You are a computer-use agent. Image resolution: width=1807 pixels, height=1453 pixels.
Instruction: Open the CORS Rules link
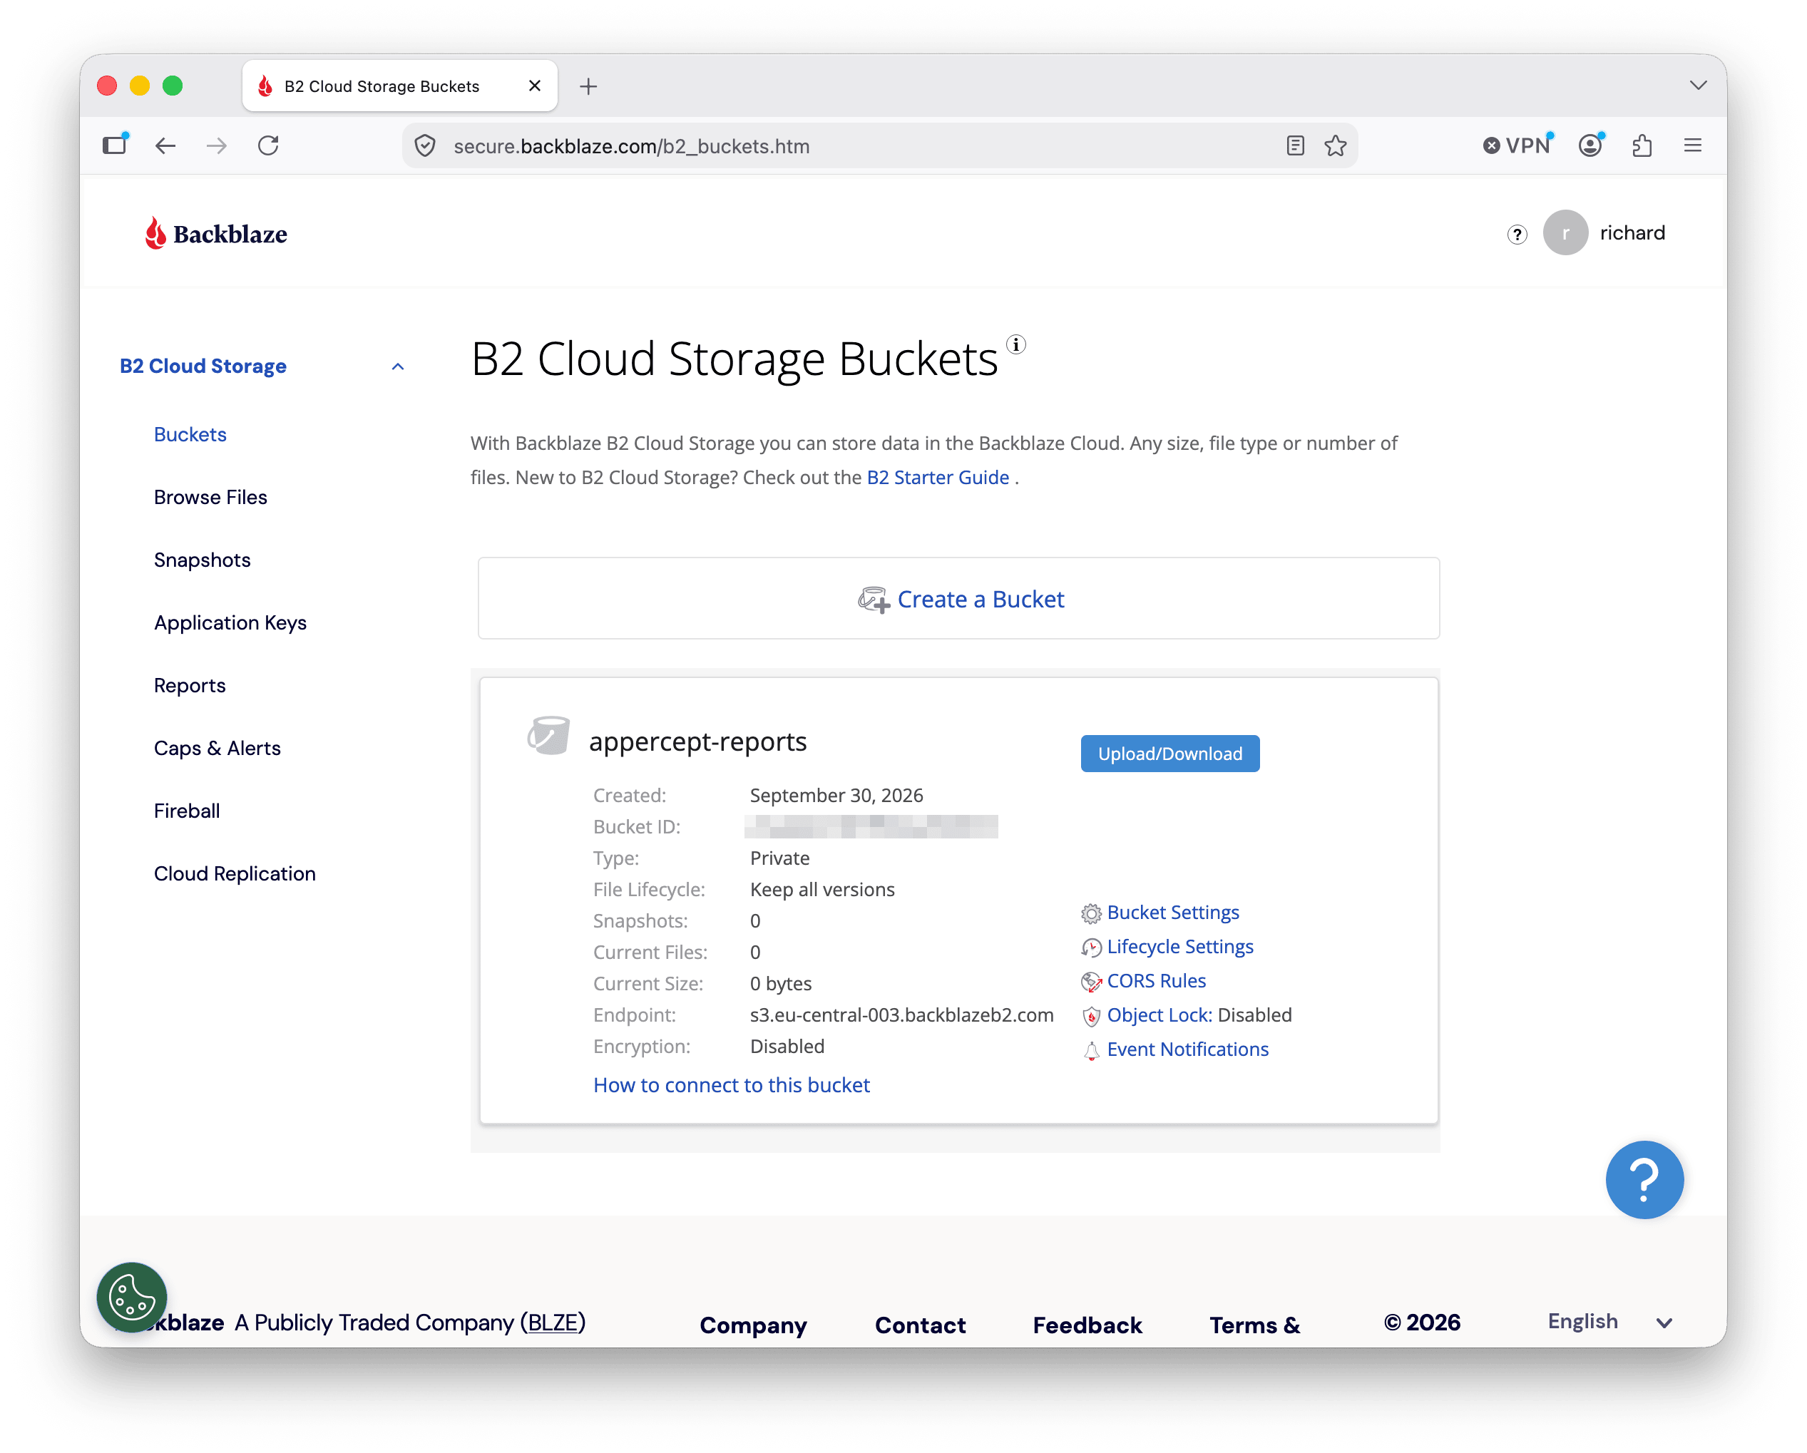(1157, 981)
